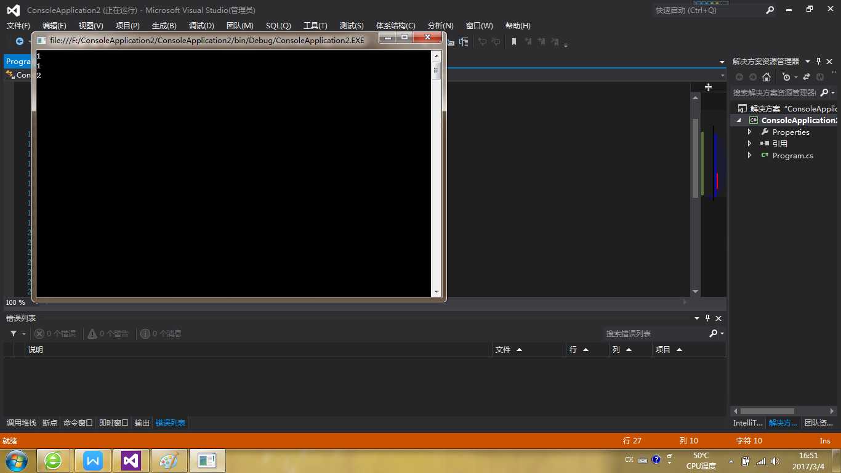The image size is (841, 473).
Task: Pin the error list panel
Action: pos(708,318)
